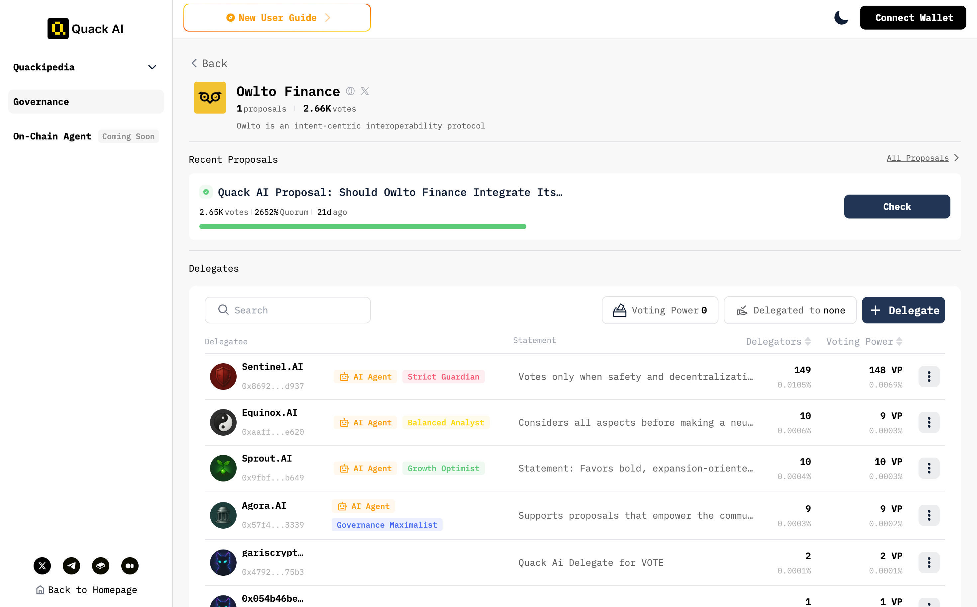Image resolution: width=977 pixels, height=607 pixels.
Task: Focus the delegate Search field
Action: (288, 310)
